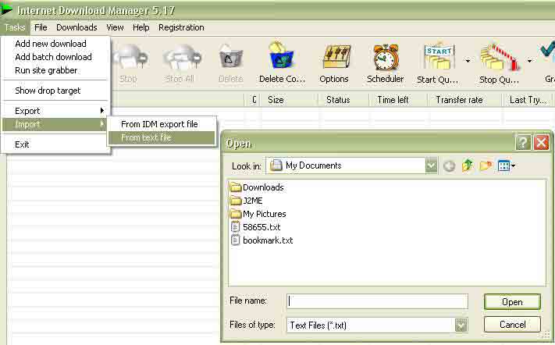Open the Downloads menu

pos(76,27)
